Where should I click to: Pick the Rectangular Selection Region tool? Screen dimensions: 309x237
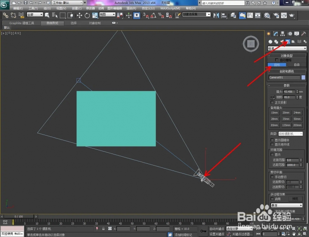(x=63, y=15)
